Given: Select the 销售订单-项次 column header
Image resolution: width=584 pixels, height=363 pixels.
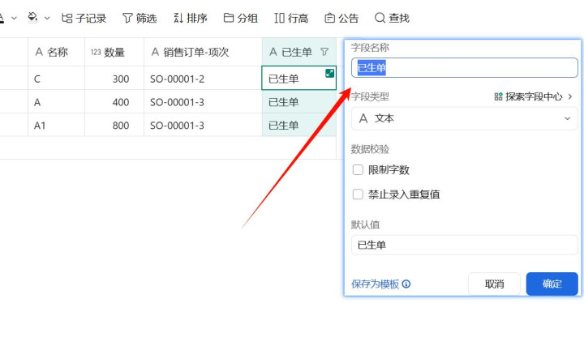Looking at the screenshot, I should tap(203, 52).
